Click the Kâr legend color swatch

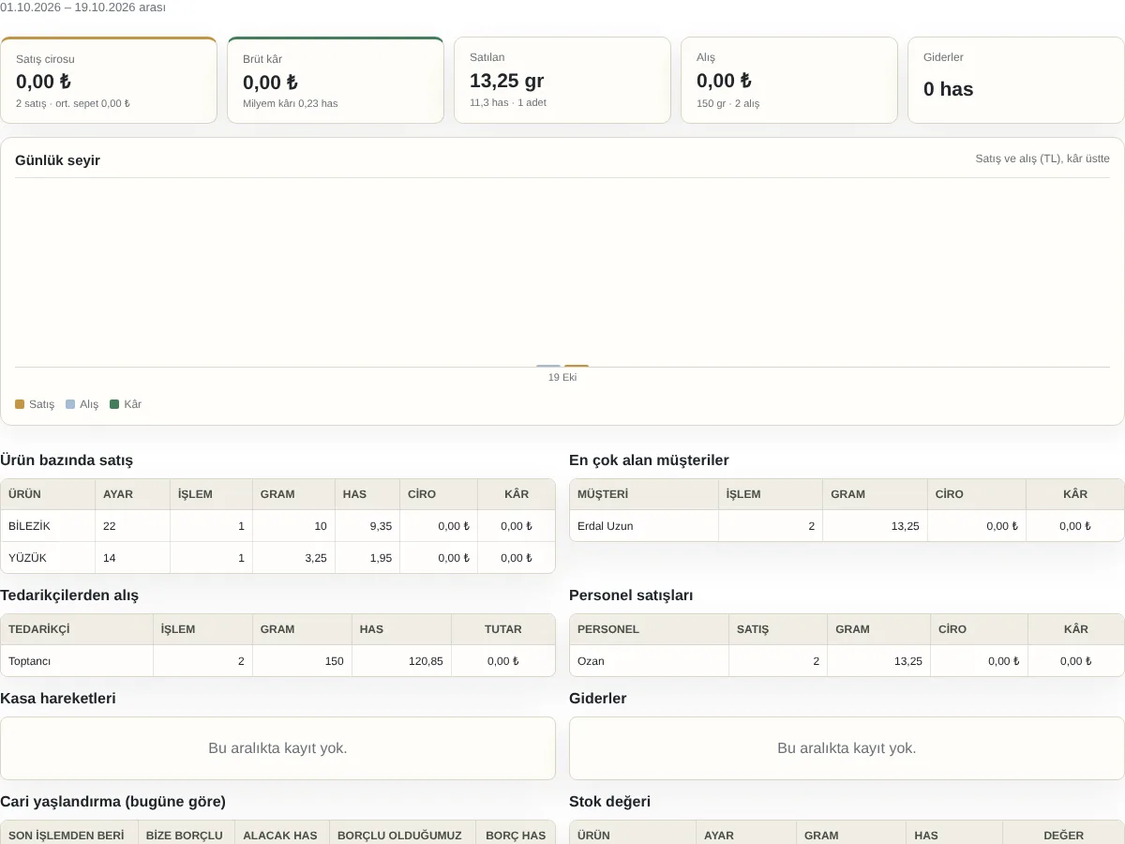point(114,404)
